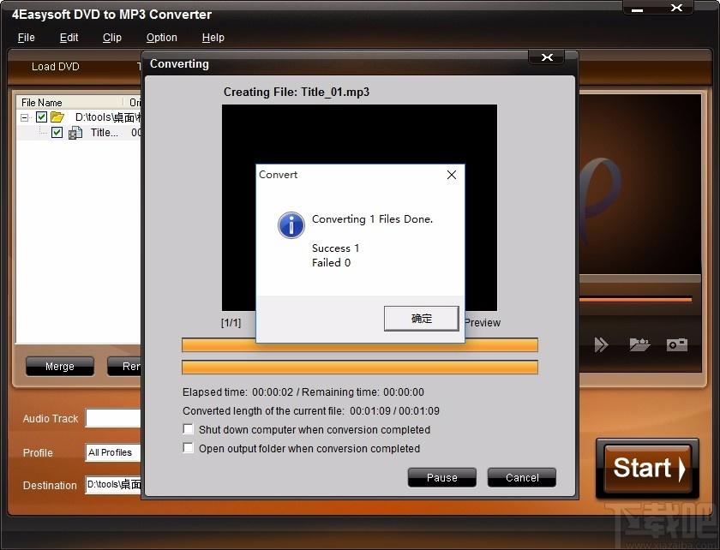720x550 pixels.
Task: Click the converted length 00:01:09 text
Action: 311,411
